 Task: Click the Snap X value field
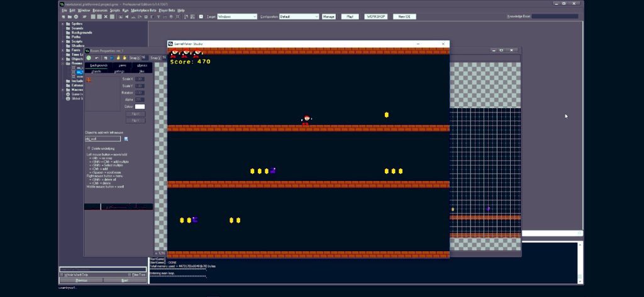tap(144, 58)
